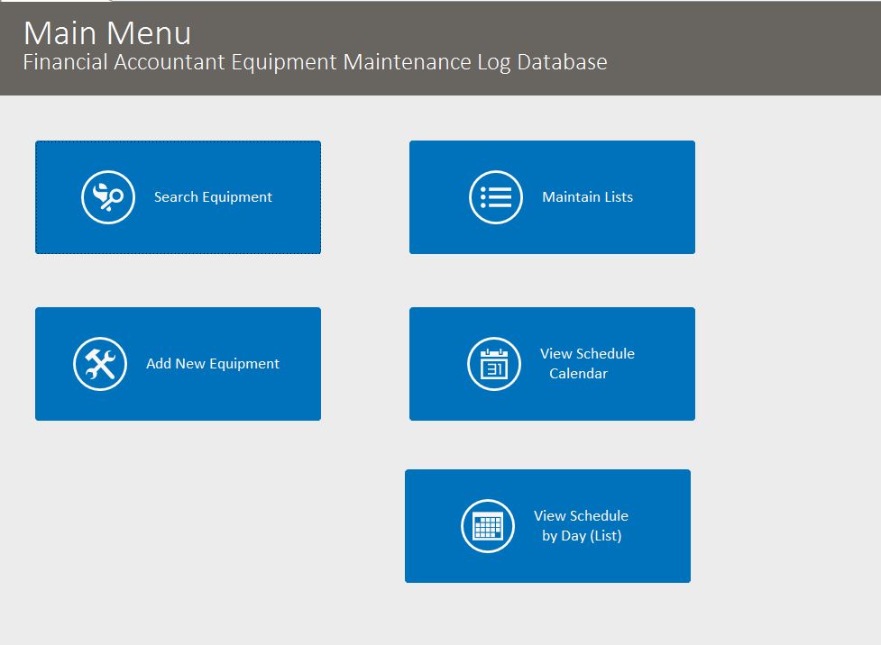
Task: Click the "View Schedule Calendar" label text
Action: click(588, 363)
